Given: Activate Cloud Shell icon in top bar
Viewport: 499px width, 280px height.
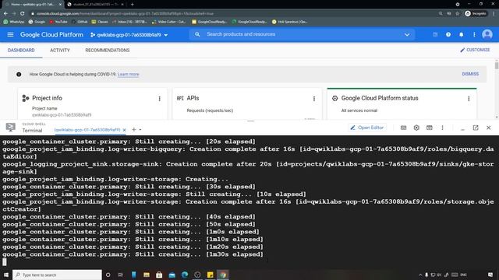Looking at the screenshot, I should click(x=435, y=34).
